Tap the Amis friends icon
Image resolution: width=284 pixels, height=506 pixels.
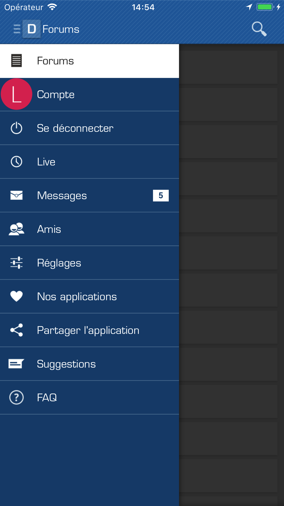tap(16, 229)
